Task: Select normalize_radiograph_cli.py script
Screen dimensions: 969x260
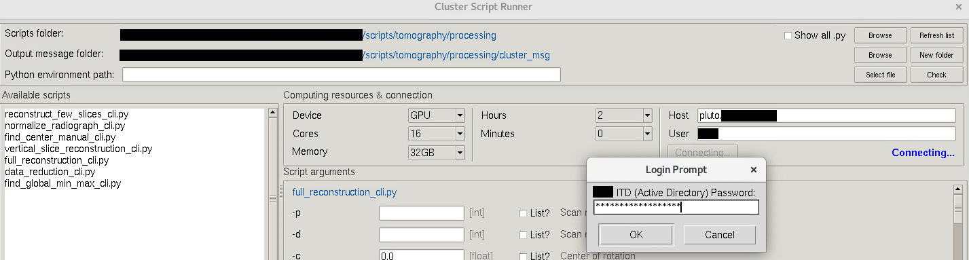Action: 65,126
